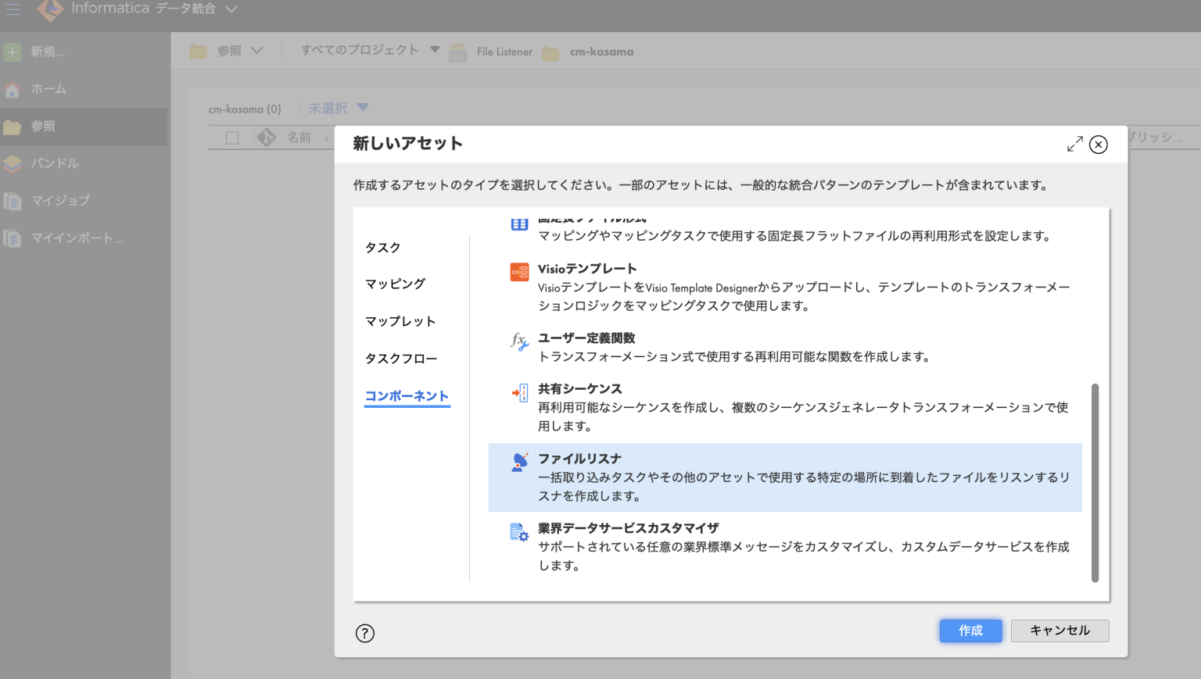Click the 作成 button
This screenshot has height=679, width=1201.
[x=970, y=631]
